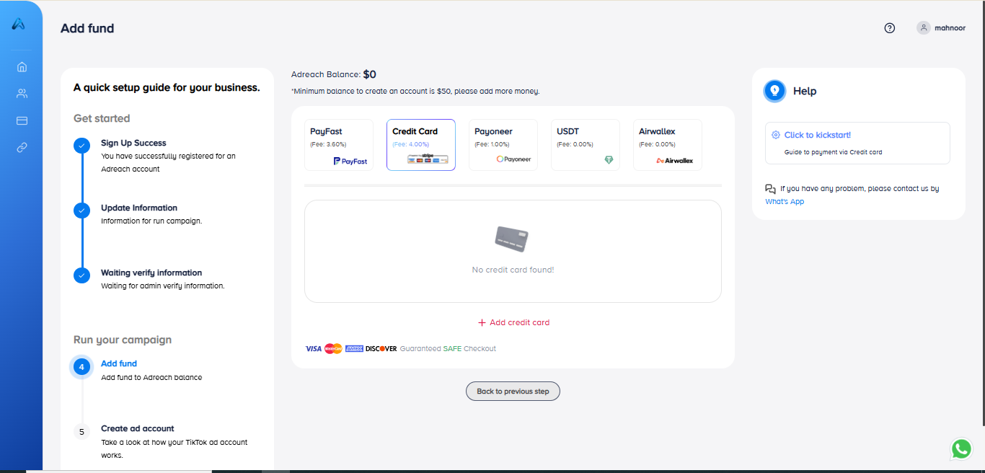The width and height of the screenshot is (985, 473).
Task: Choose the Airwallex payment option
Action: [668, 145]
